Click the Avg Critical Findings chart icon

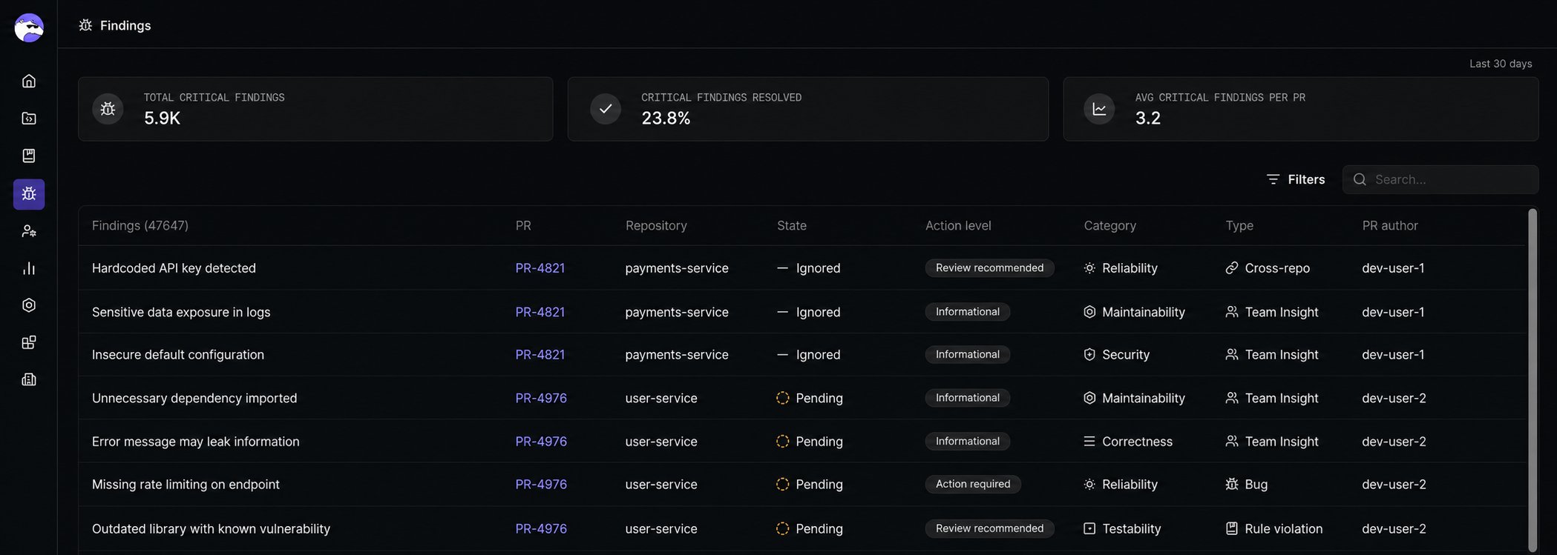click(x=1099, y=109)
